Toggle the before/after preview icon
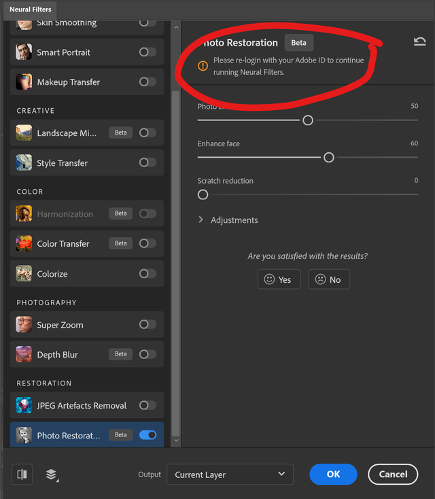Screen dimensions: 435x499 pyautogui.click(x=22, y=474)
